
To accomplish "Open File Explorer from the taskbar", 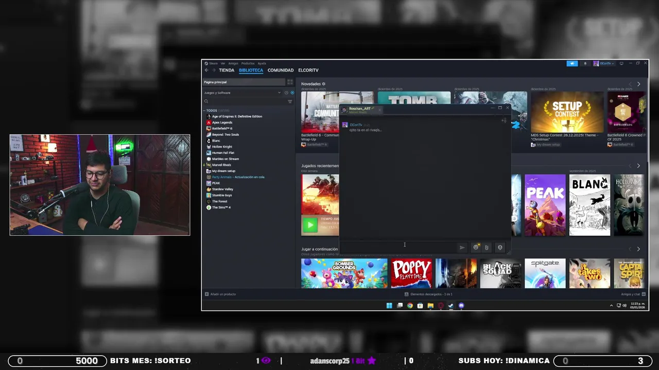I will (430, 306).
